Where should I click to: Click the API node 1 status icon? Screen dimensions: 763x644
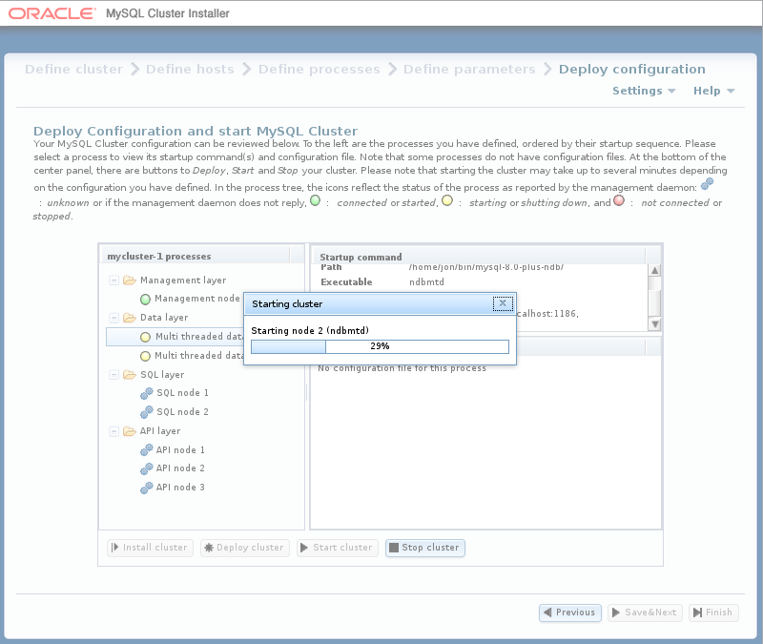click(x=146, y=450)
